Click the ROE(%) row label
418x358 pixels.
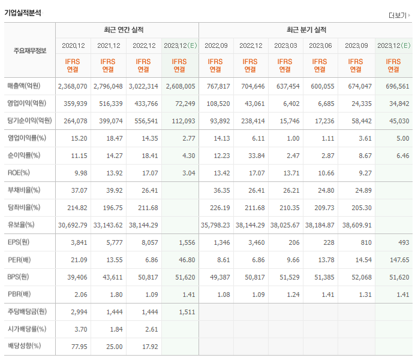19,173
